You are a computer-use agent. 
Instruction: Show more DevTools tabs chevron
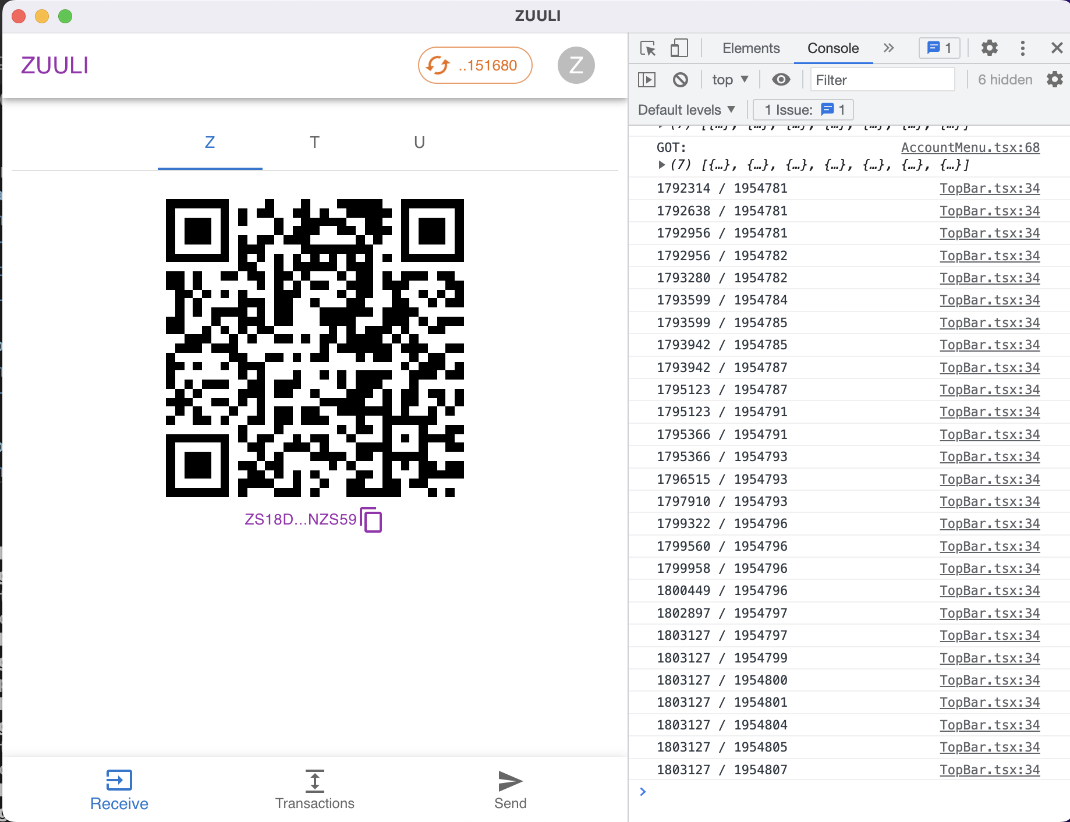(888, 48)
